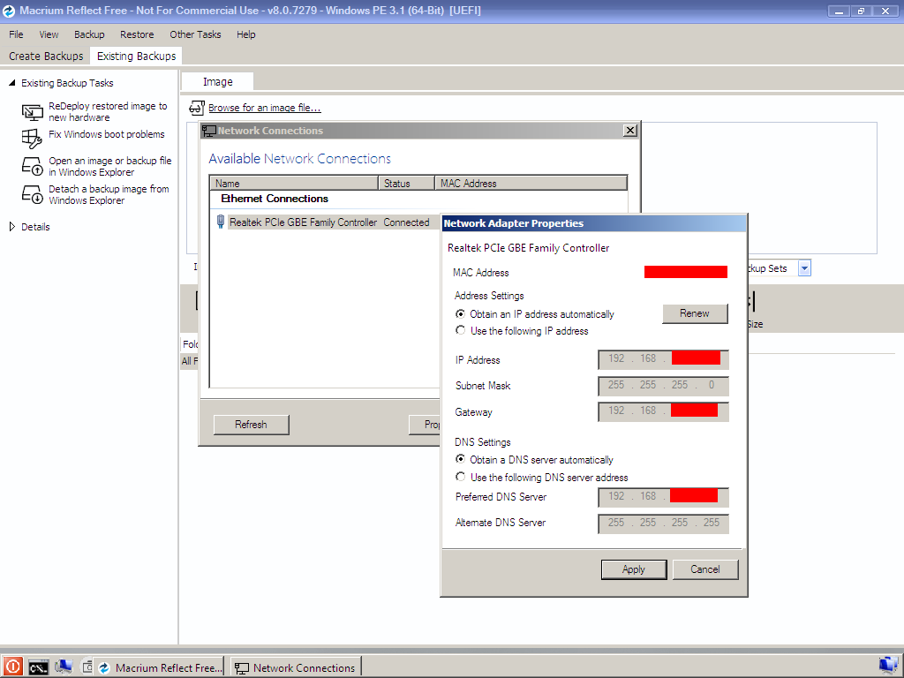Image resolution: width=904 pixels, height=678 pixels.
Task: Click the Ethernet Connections group heading
Action: coord(275,199)
